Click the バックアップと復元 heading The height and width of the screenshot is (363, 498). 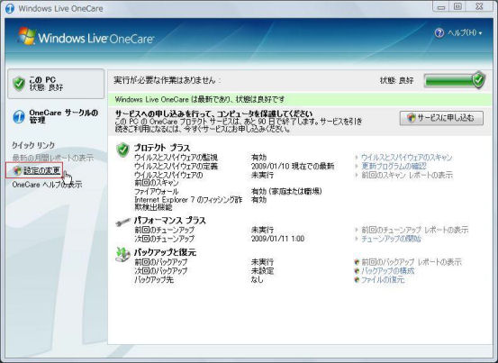[165, 252]
